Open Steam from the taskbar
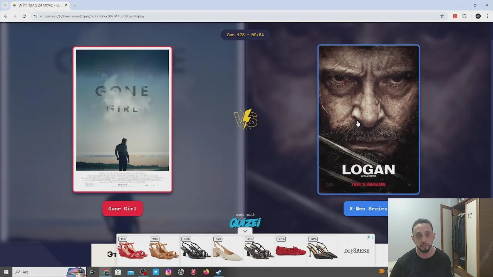 coord(218,272)
